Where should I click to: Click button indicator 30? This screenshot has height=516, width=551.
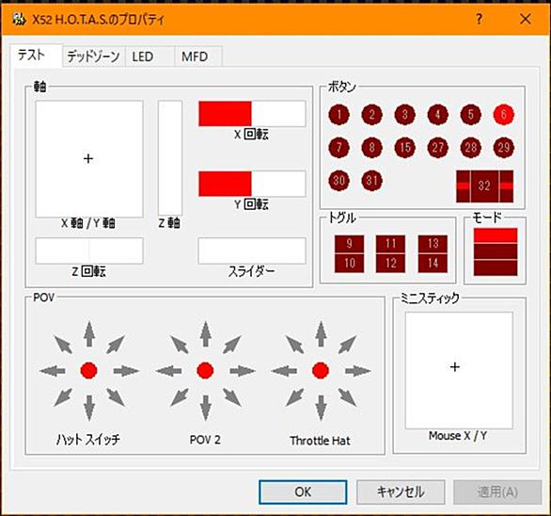coord(339,180)
